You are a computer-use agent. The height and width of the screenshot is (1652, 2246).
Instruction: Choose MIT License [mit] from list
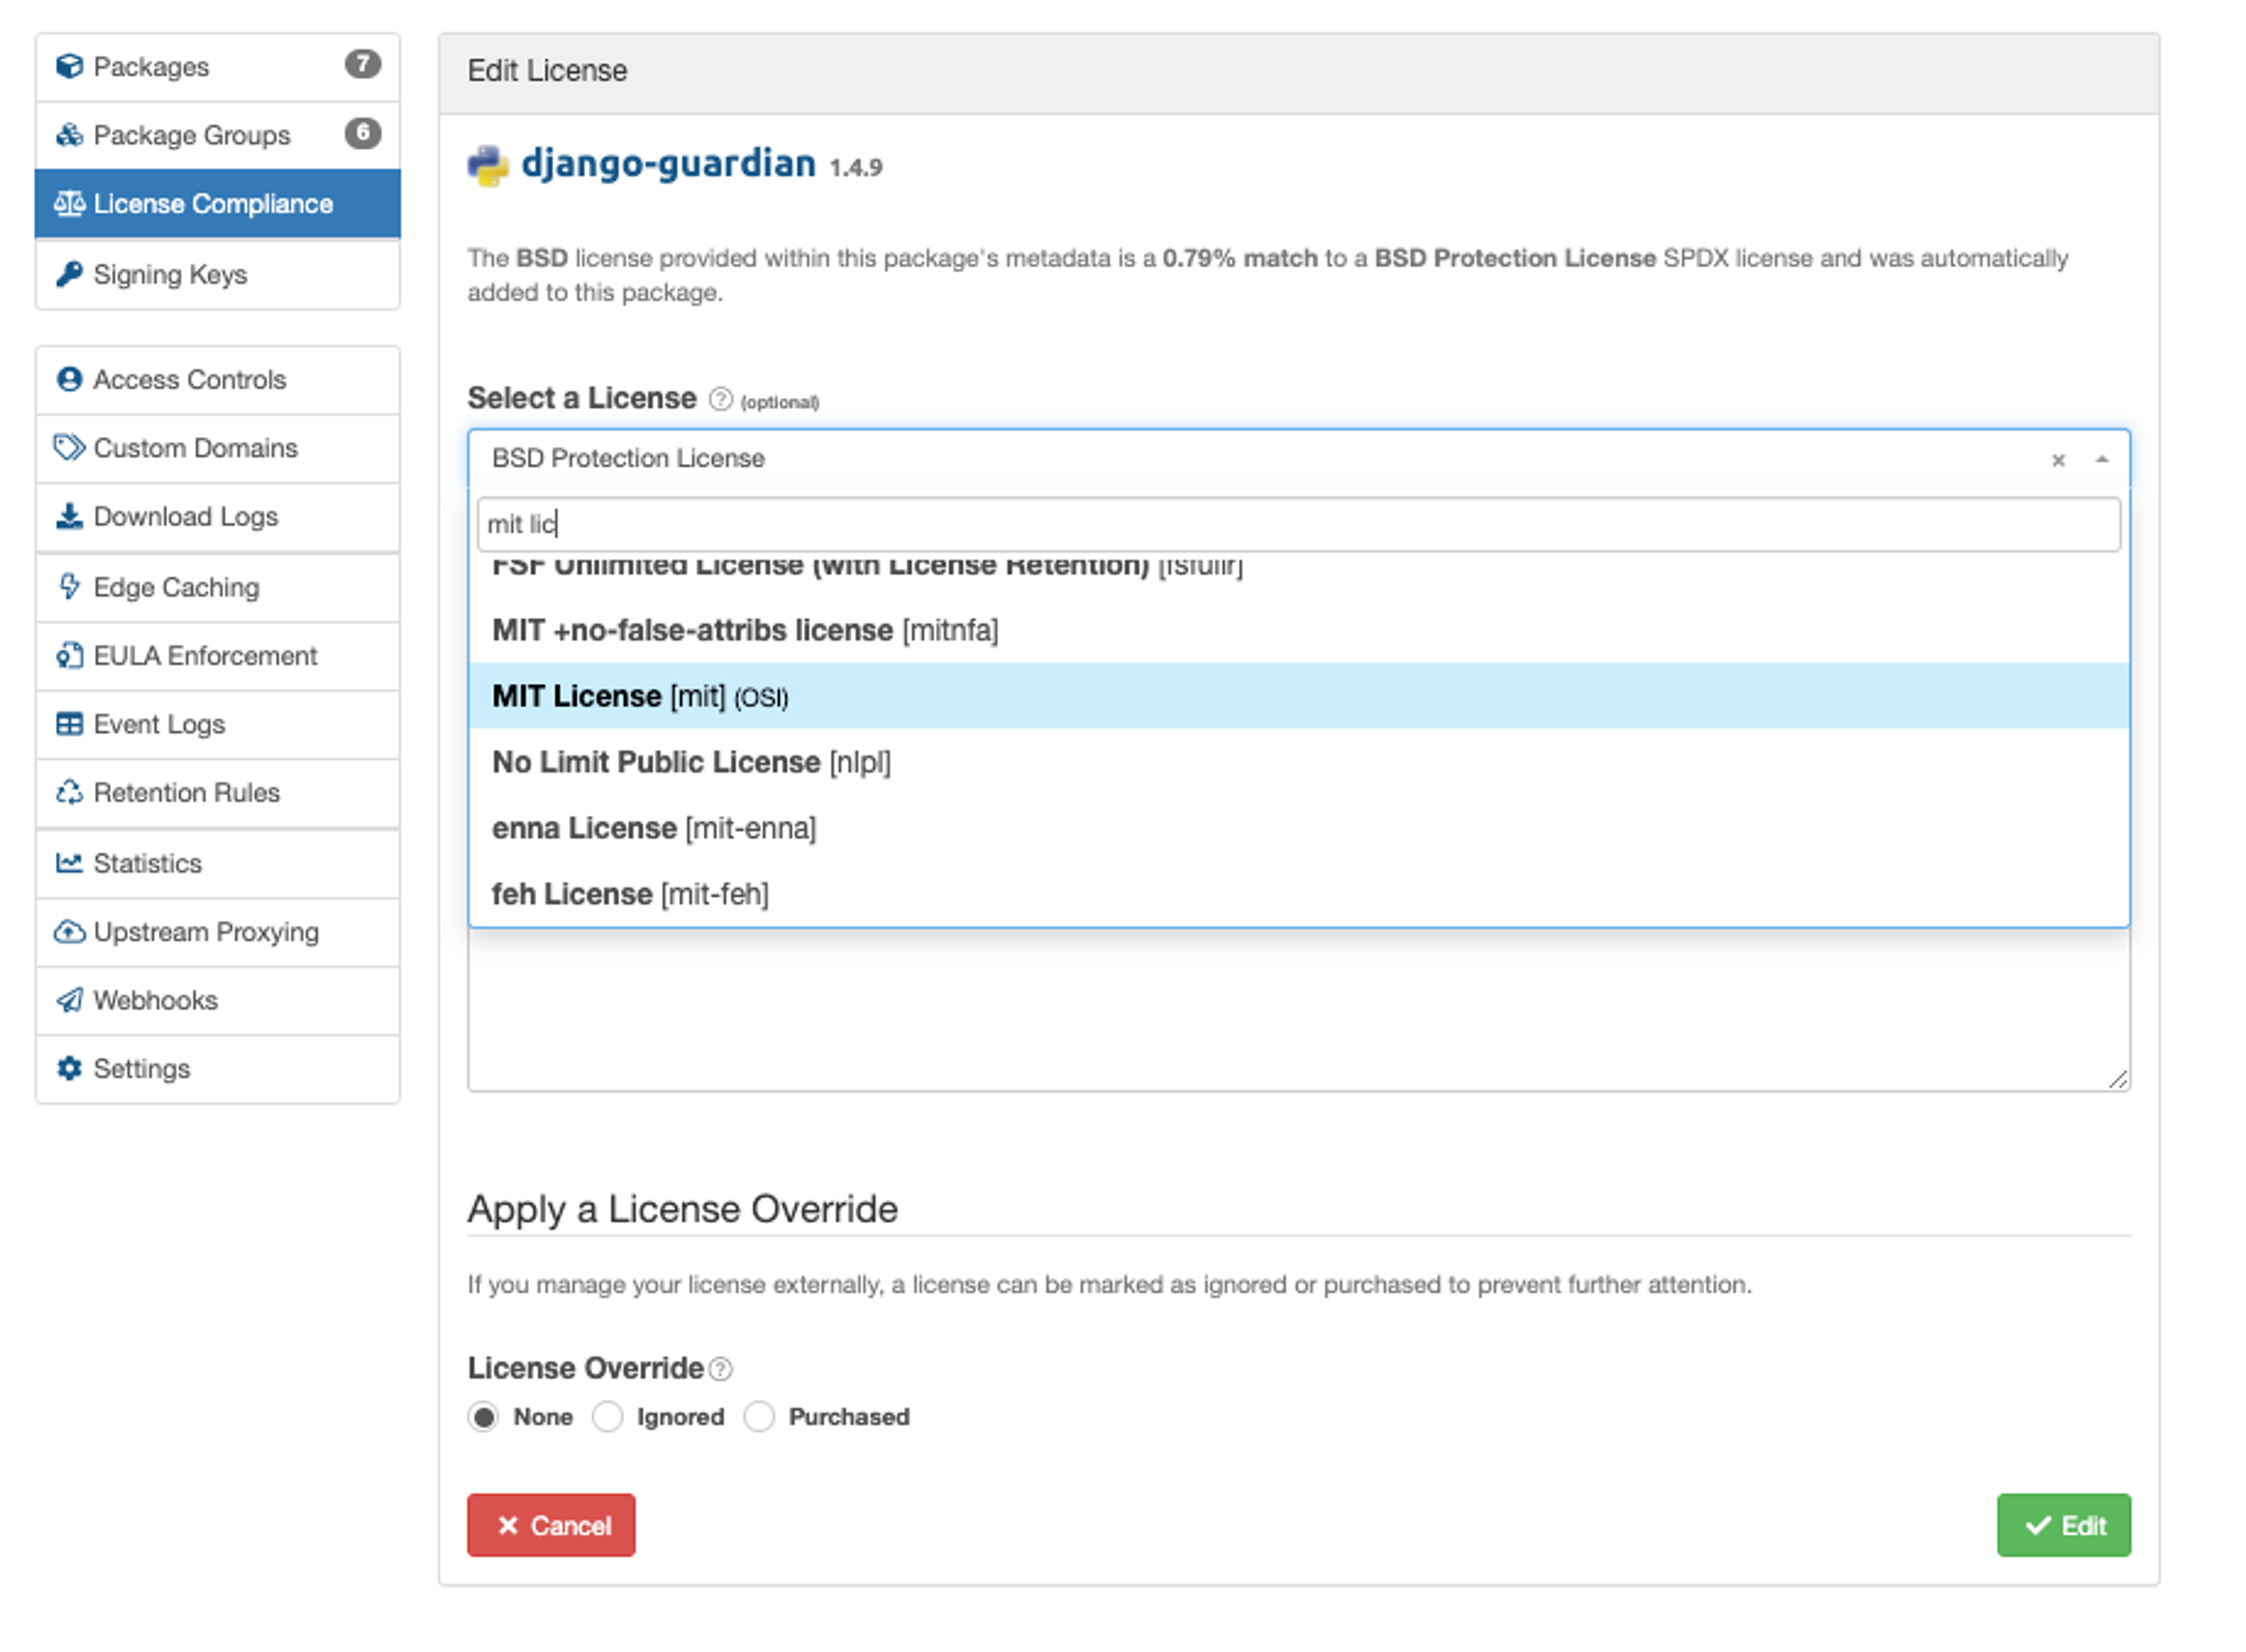[640, 695]
